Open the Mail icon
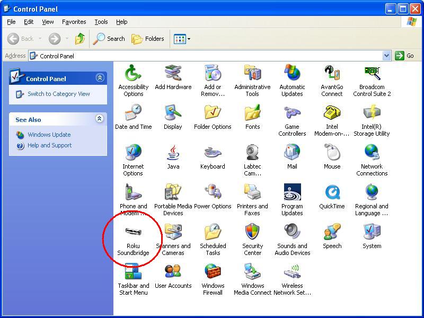The image size is (424, 318). coord(292,152)
